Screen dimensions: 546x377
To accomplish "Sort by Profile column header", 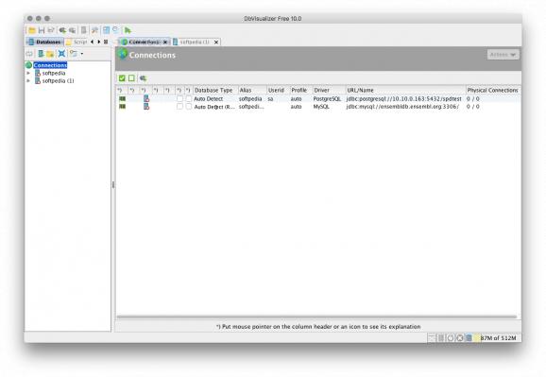I will (300, 91).
